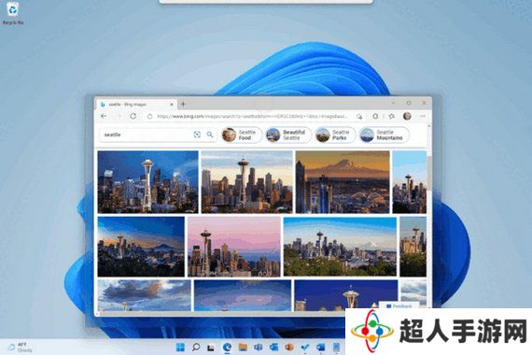Click the bing.com address bar URL
532x355 pixels.
pyautogui.click(x=252, y=116)
